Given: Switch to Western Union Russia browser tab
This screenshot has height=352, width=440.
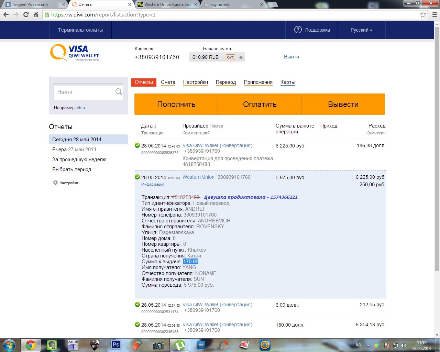Looking at the screenshot, I should [167, 4].
